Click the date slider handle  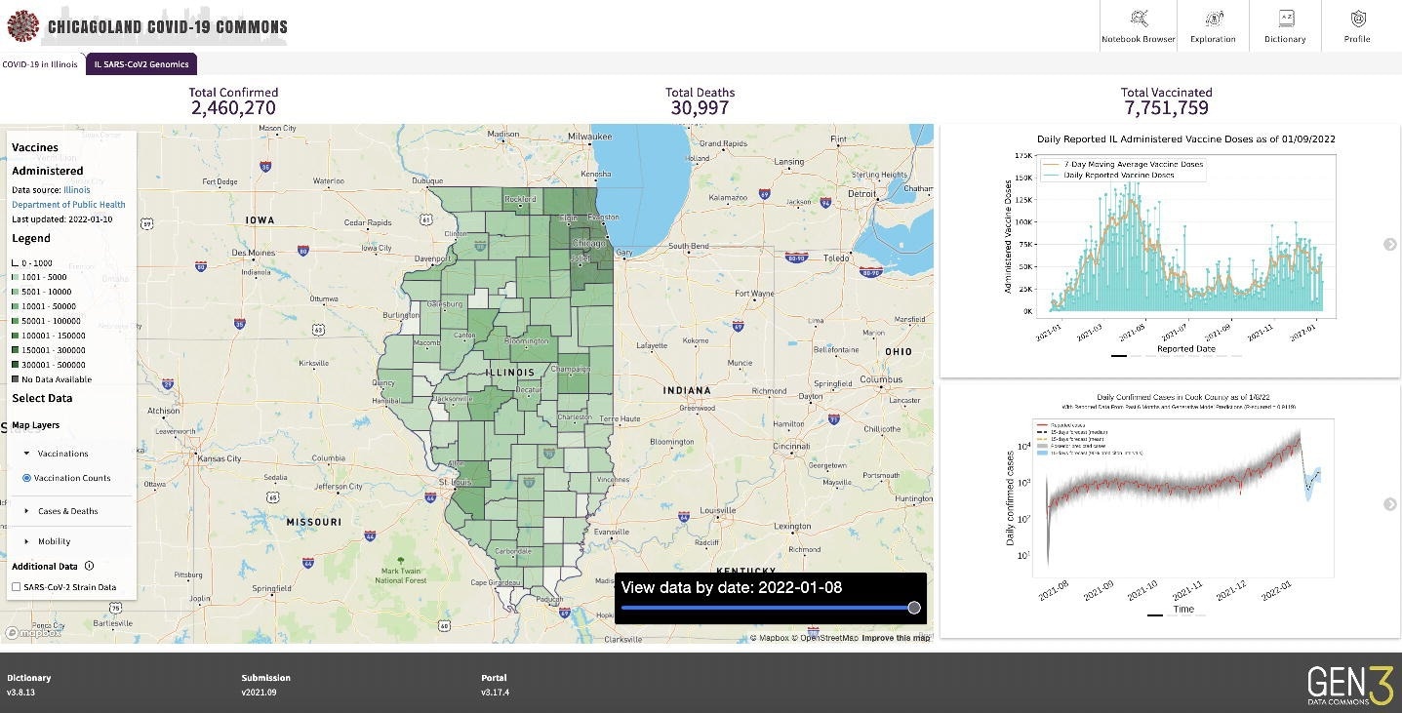(x=913, y=607)
